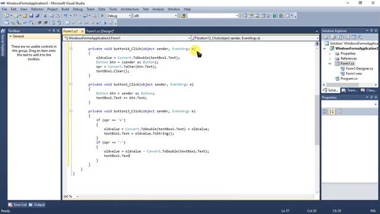The image size is (380, 214).
Task: Open the Analyze menu
Action: point(158,10)
